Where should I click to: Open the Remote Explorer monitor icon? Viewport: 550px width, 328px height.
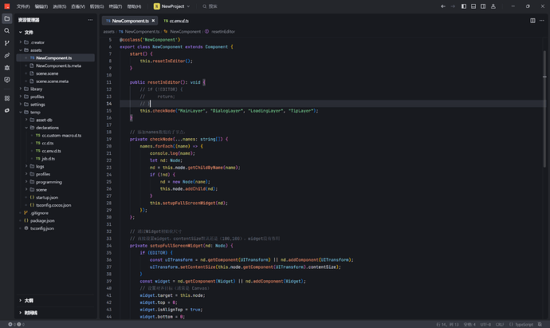7,80
